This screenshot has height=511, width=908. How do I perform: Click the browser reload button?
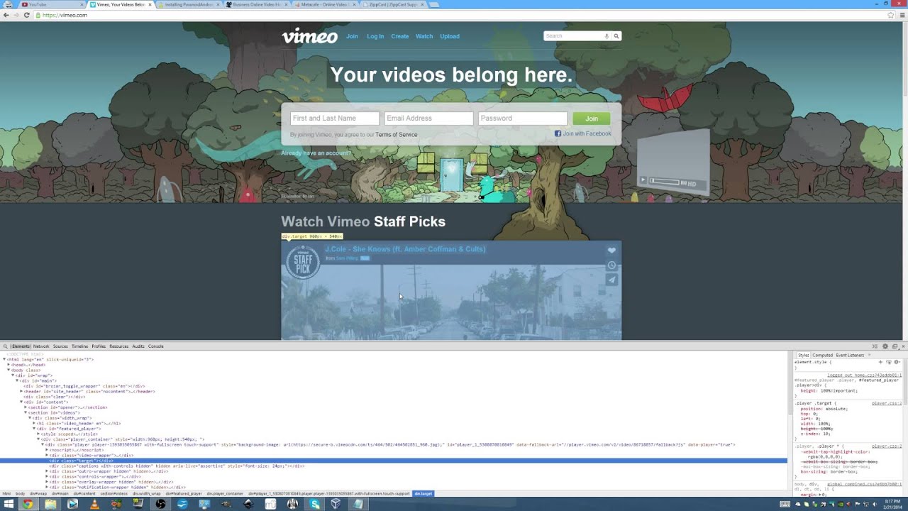[27, 15]
